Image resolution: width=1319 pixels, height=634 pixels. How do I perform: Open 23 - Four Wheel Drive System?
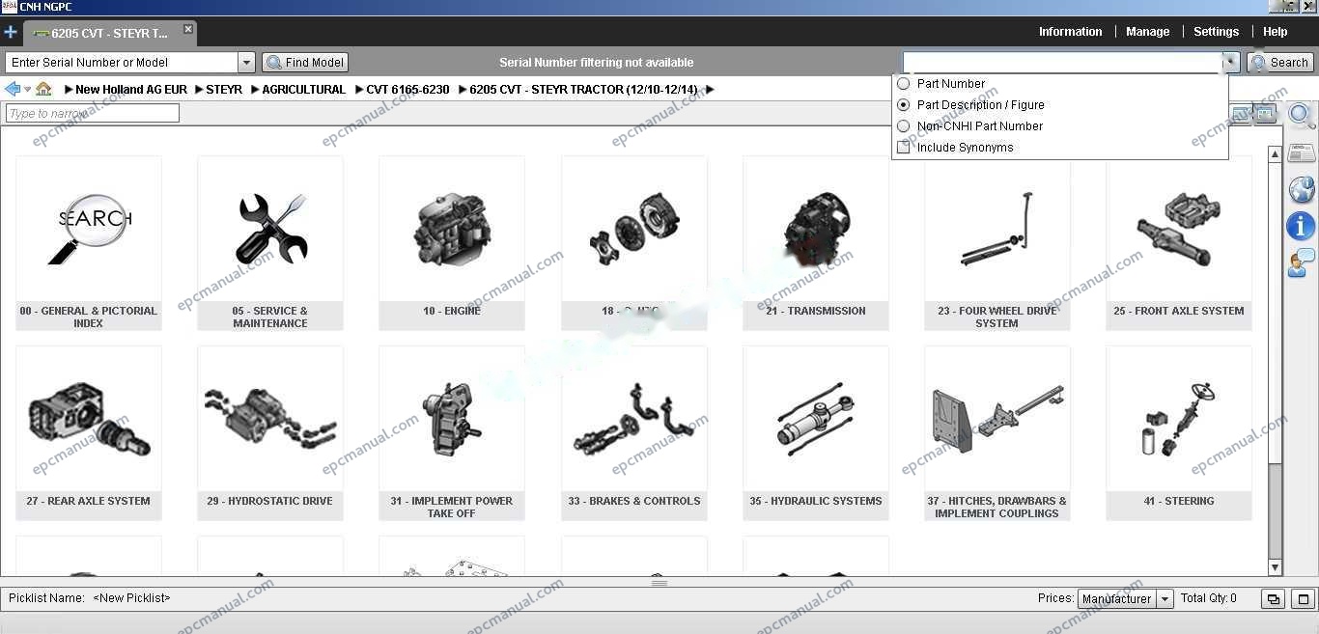(997, 243)
